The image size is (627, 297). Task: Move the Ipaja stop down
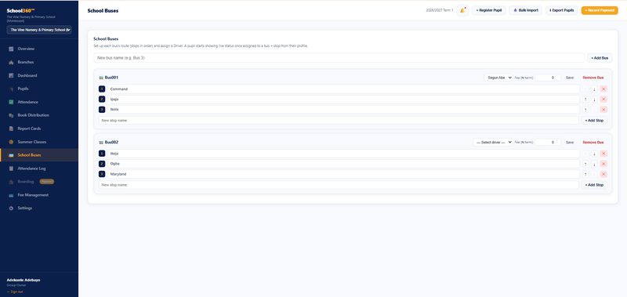594,100
